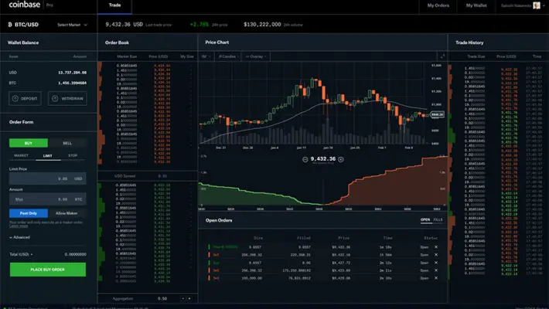
Task: Click the Deposit button
Action: coord(25,98)
